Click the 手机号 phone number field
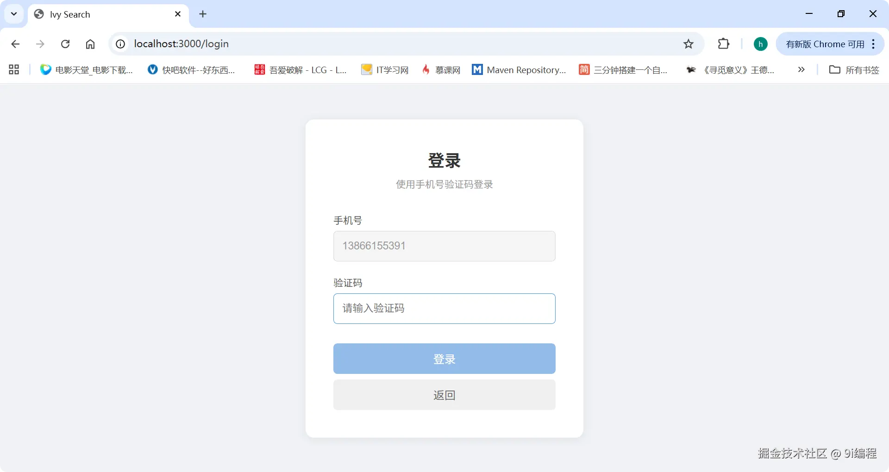889x472 pixels. (444, 246)
